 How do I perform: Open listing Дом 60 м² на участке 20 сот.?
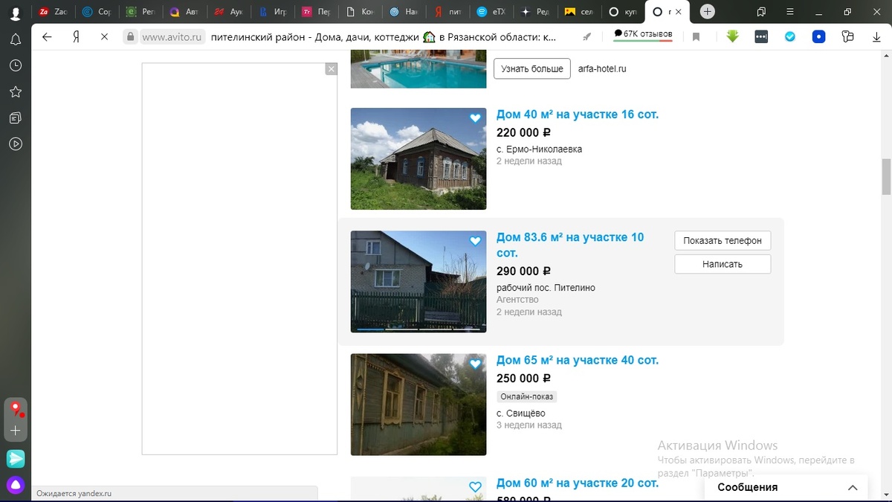(x=578, y=483)
